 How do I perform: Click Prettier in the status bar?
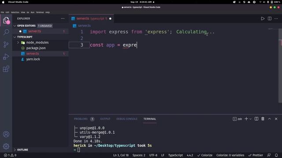coord(256,155)
